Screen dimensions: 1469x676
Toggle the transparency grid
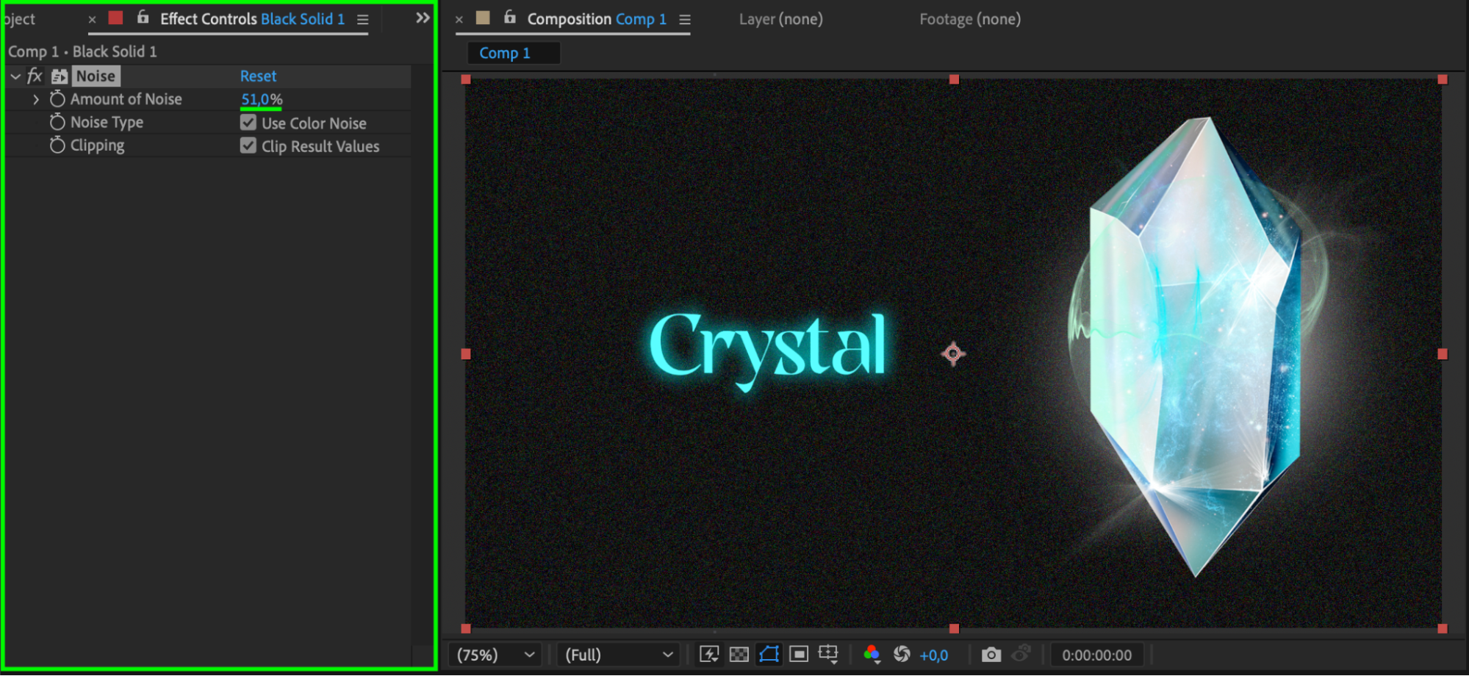(739, 654)
